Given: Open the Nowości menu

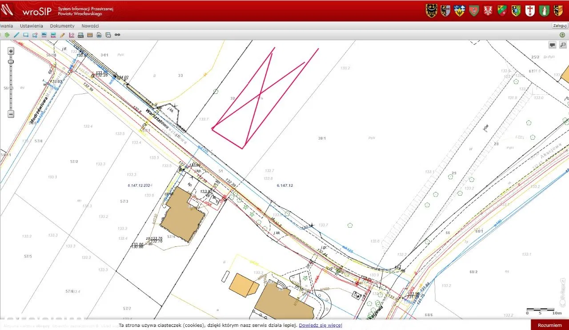Looking at the screenshot, I should click(x=90, y=26).
